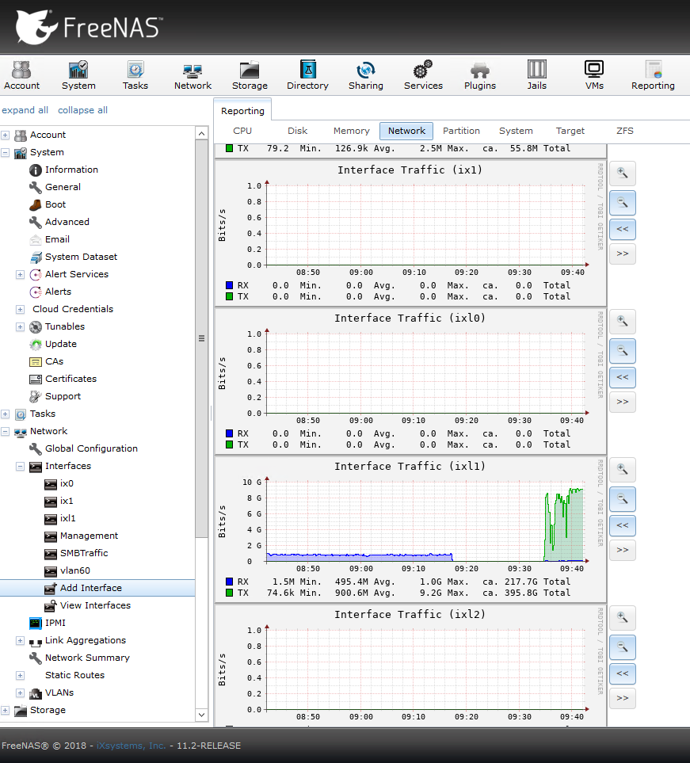The image size is (690, 763).
Task: Expand the Link Aggregations node
Action: pos(20,641)
